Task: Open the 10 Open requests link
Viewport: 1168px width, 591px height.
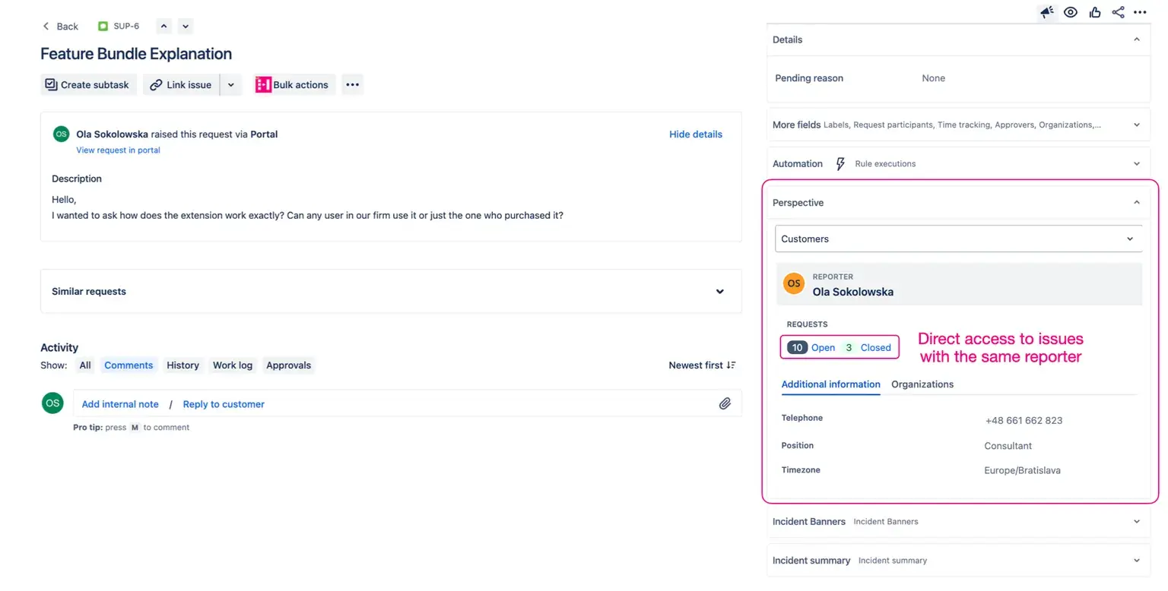Action: 811,348
